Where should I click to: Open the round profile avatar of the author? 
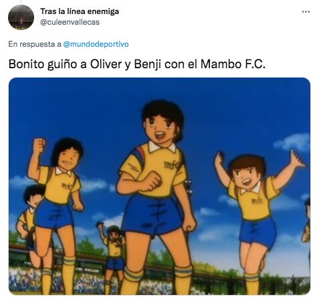point(21,17)
